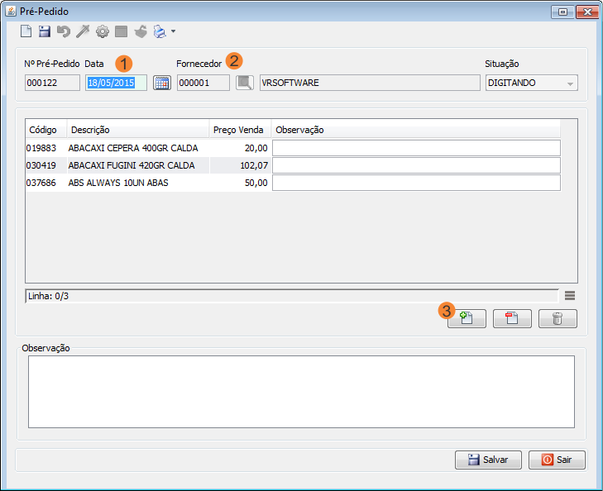Click the magic wand toolbar icon

(82, 31)
